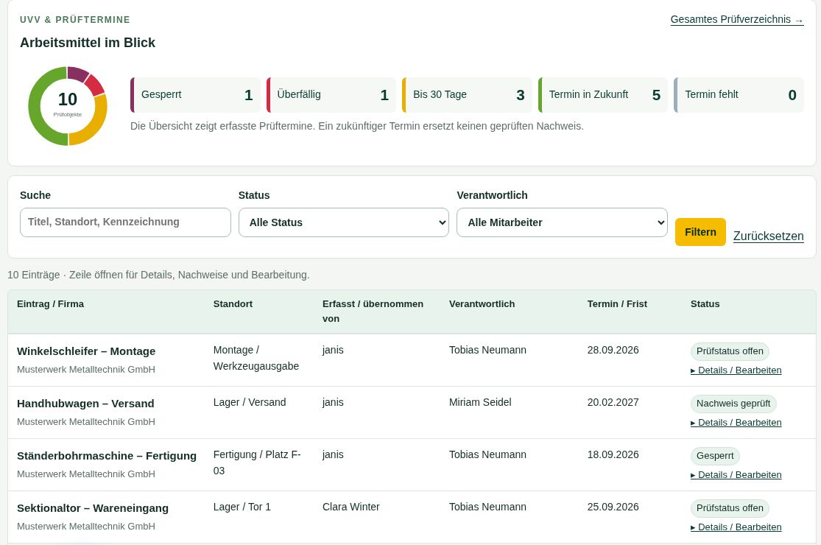Click the Termin fehlt summary card
This screenshot has width=821, height=545.
[739, 95]
